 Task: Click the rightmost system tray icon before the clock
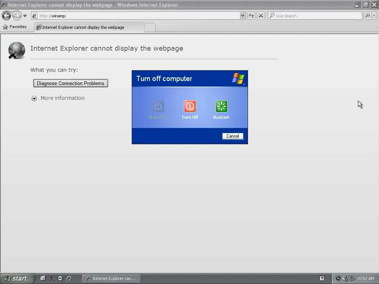coord(352,278)
